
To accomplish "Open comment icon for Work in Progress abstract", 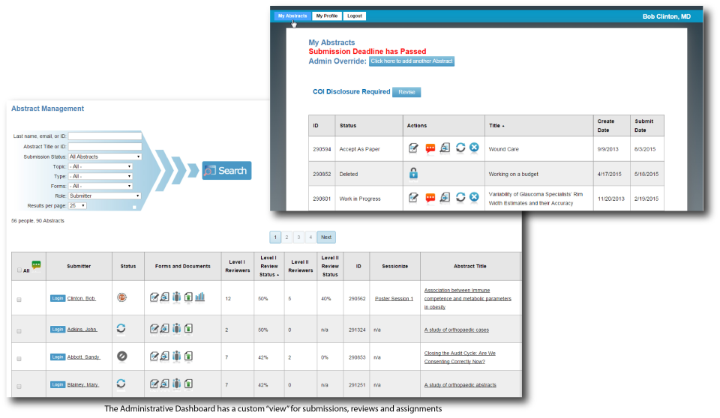I will (430, 198).
